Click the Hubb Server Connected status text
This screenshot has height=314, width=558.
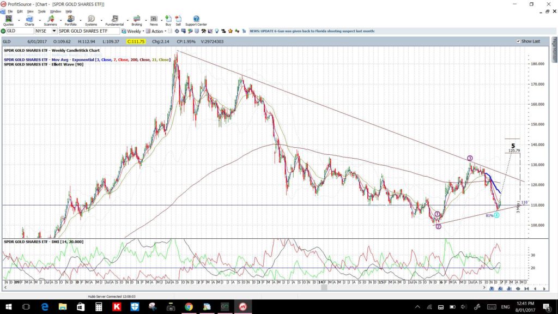point(111,296)
